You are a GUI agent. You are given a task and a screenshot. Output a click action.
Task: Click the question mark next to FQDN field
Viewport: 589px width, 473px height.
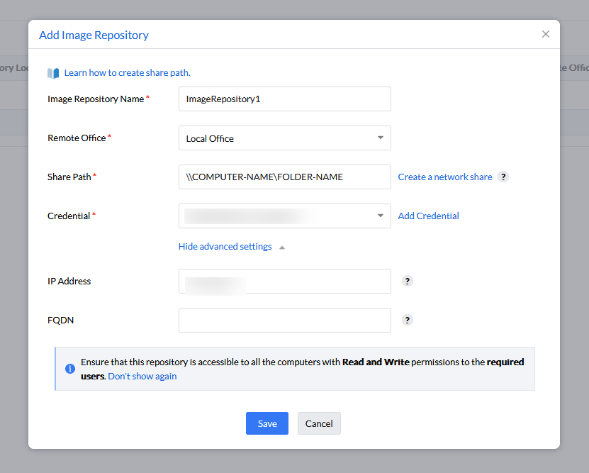click(407, 320)
